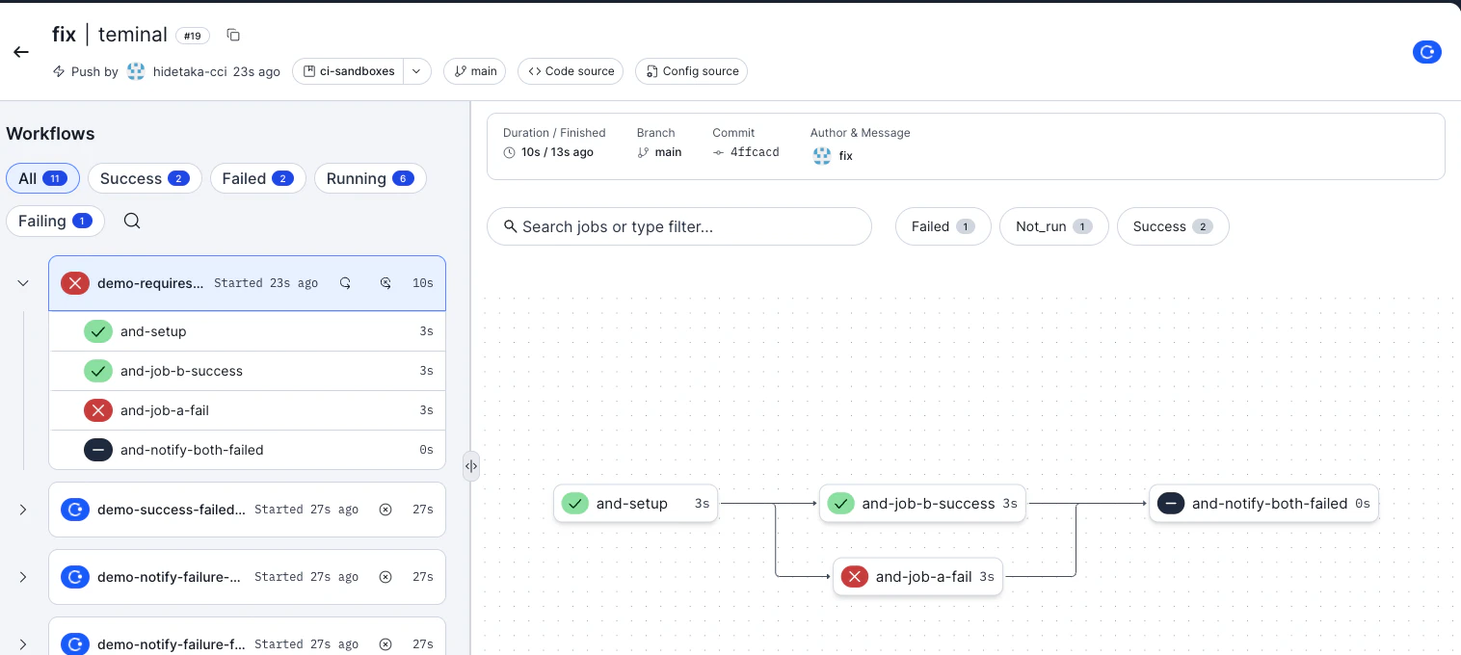The width and height of the screenshot is (1461, 655).
Task: Filter workflows by Running
Action: (370, 178)
